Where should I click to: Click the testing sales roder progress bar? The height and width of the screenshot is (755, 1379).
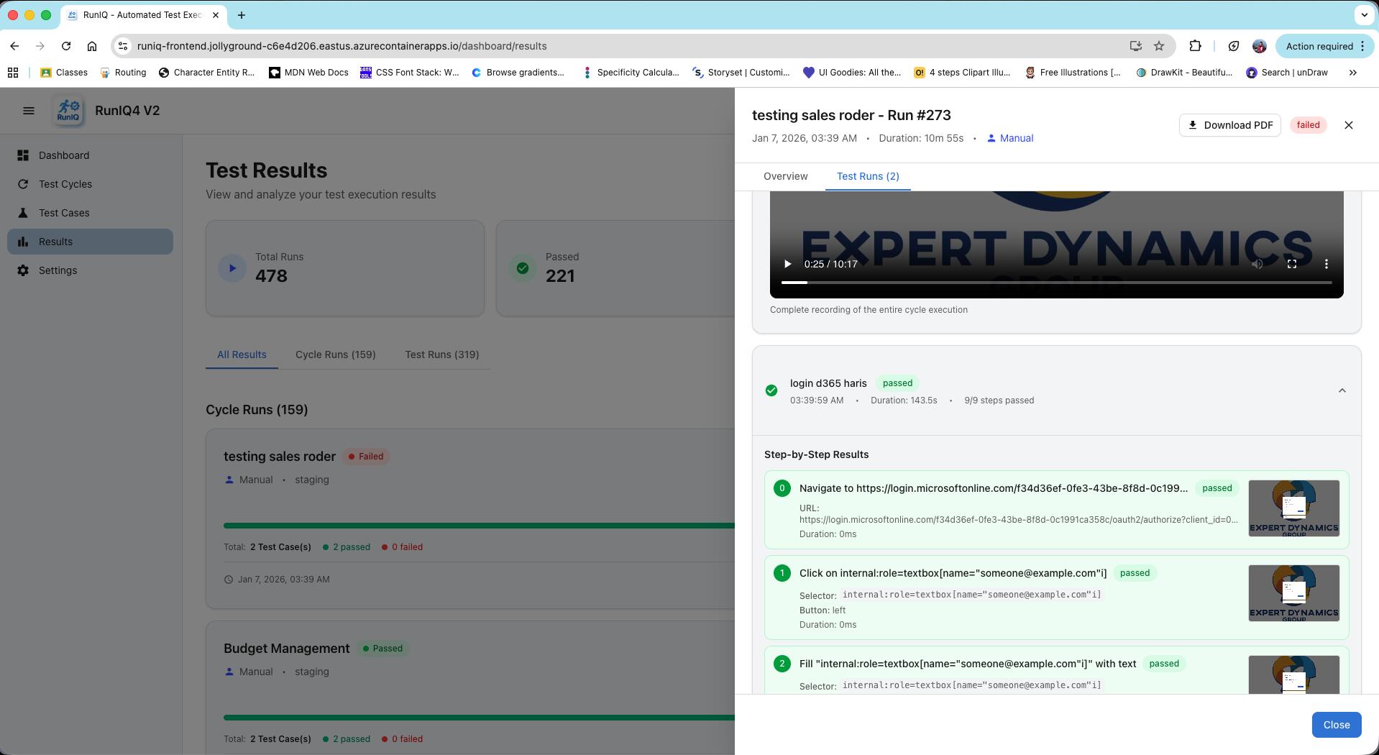click(x=479, y=526)
